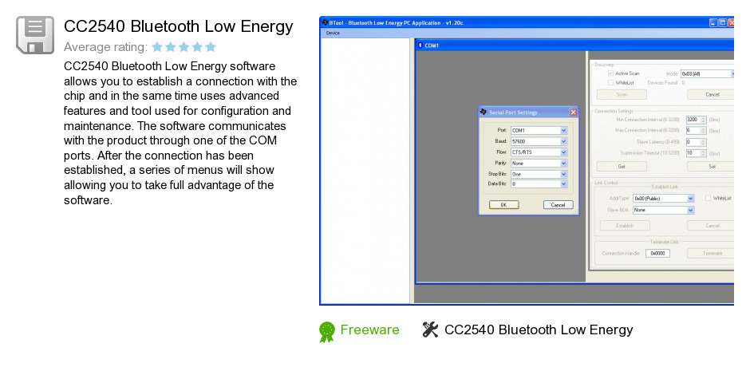Click the Texas Instruments icon in Serial Port Settings
This screenshot has width=750, height=367.
tap(484, 112)
